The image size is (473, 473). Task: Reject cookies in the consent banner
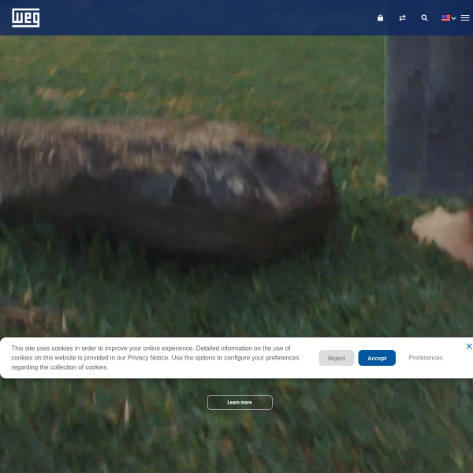click(x=337, y=358)
